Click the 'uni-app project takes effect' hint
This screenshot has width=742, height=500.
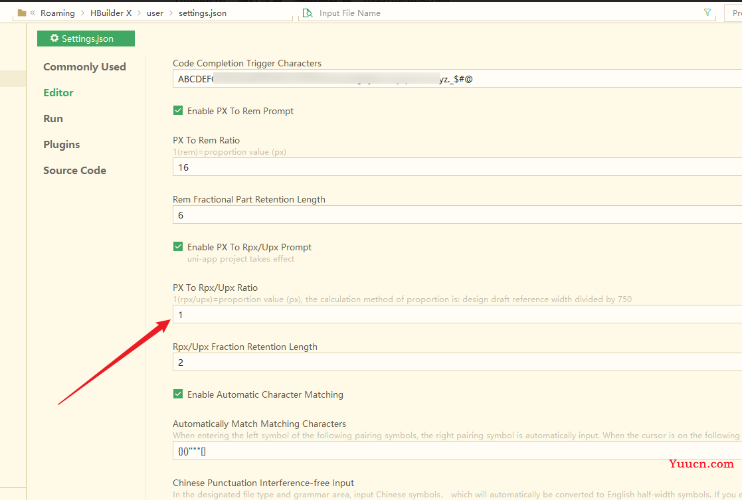(241, 259)
